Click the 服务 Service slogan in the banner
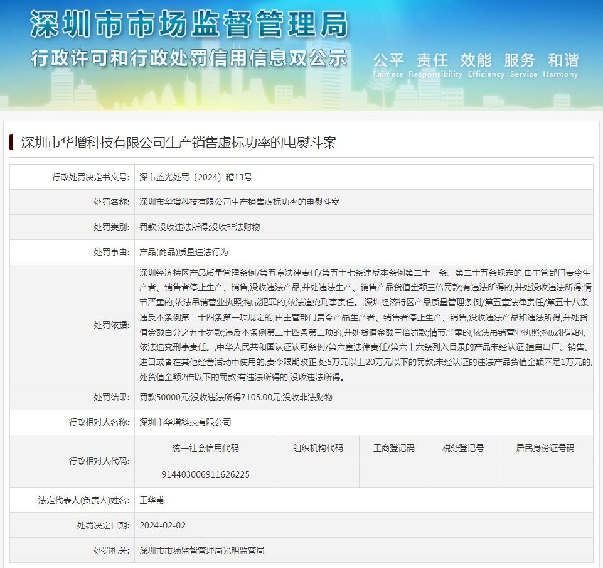 [x=523, y=65]
